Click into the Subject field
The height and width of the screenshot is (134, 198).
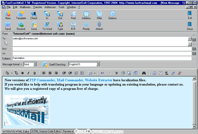[x=102, y=58]
